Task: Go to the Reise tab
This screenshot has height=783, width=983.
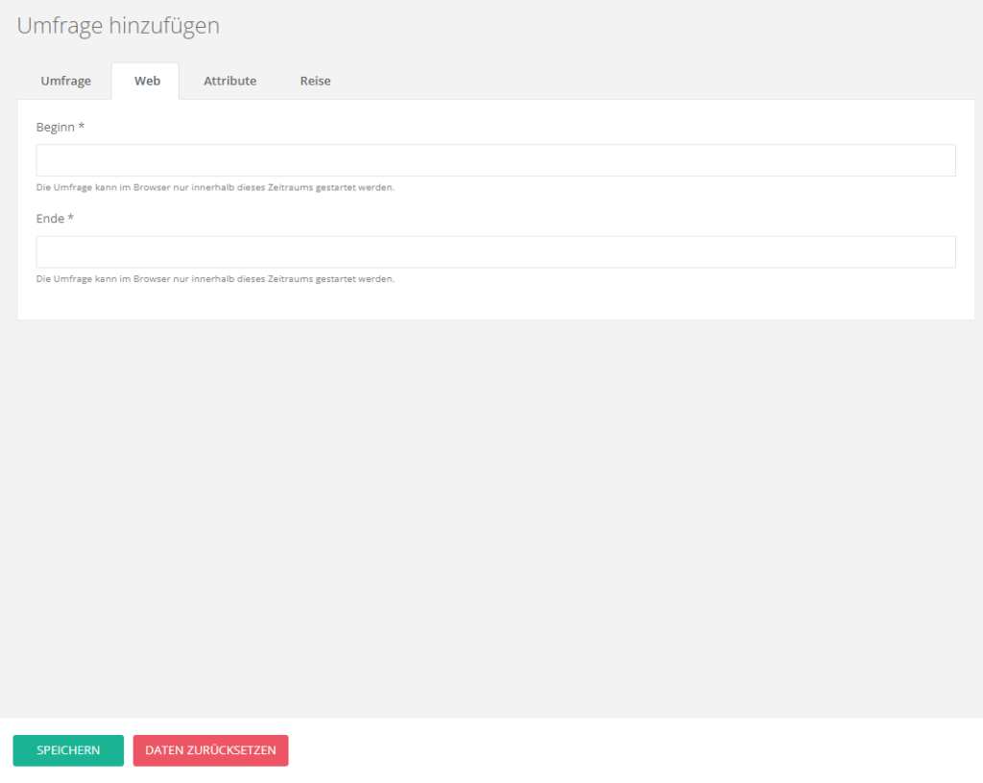Action: click(x=315, y=82)
